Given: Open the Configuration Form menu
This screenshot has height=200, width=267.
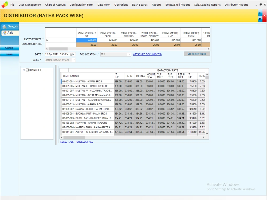Looking at the screenshot, I should [x=81, y=5].
